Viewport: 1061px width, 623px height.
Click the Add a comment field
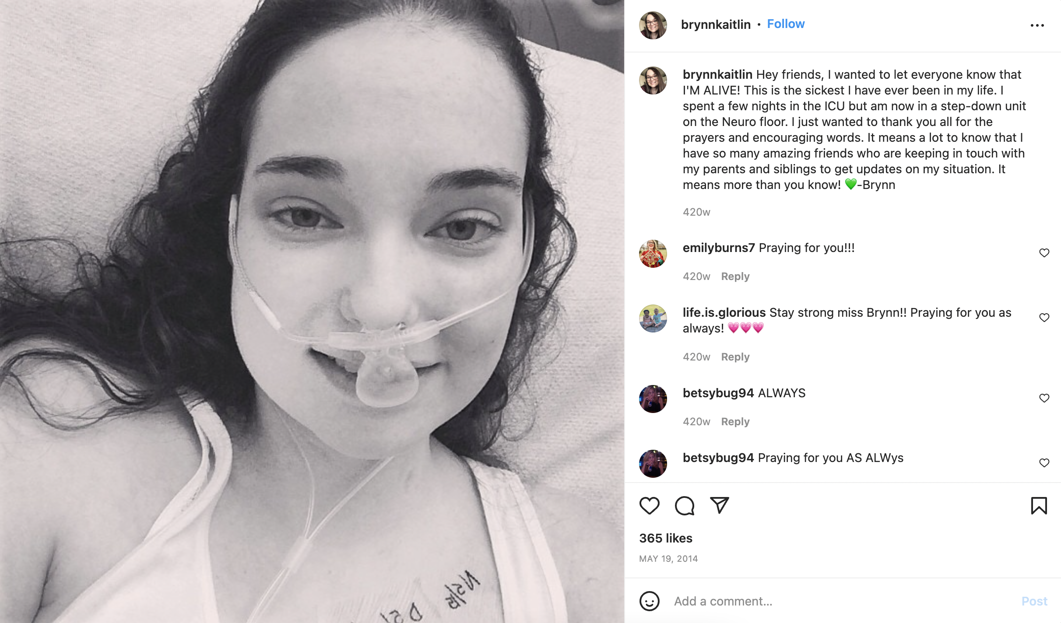point(840,601)
